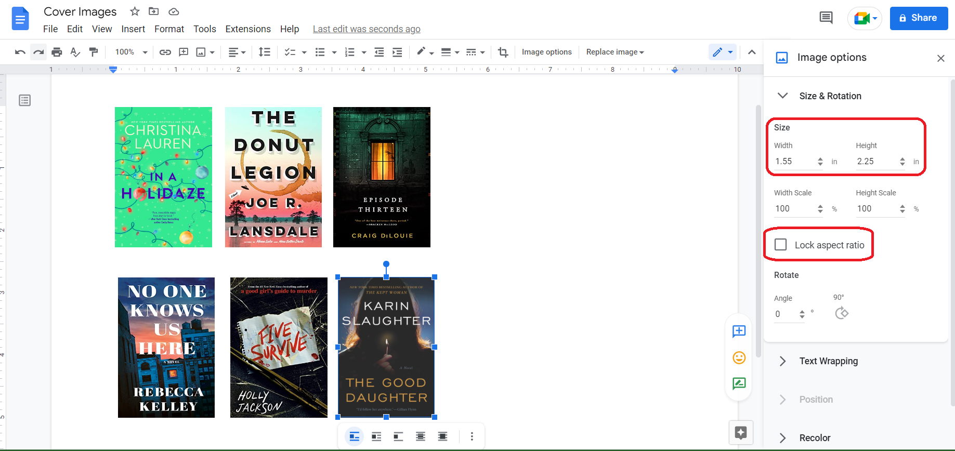Open the Format menu
This screenshot has height=451, width=955.
(169, 29)
